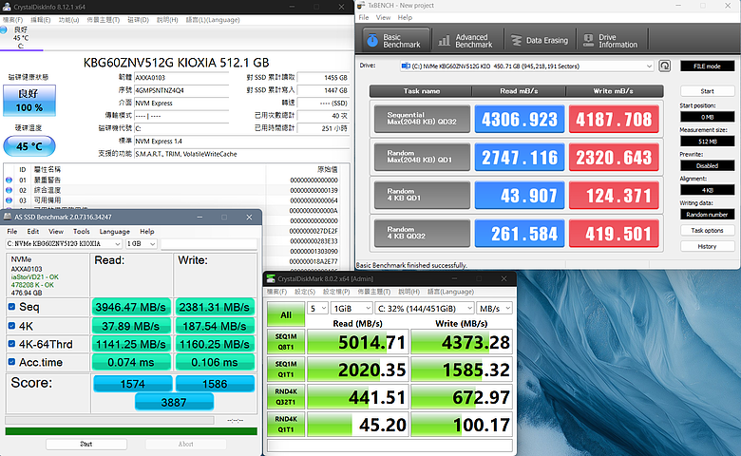Expand the TxBENCH Drive dropdown
Image resolution: width=741 pixels, height=456 pixels.
(649, 66)
